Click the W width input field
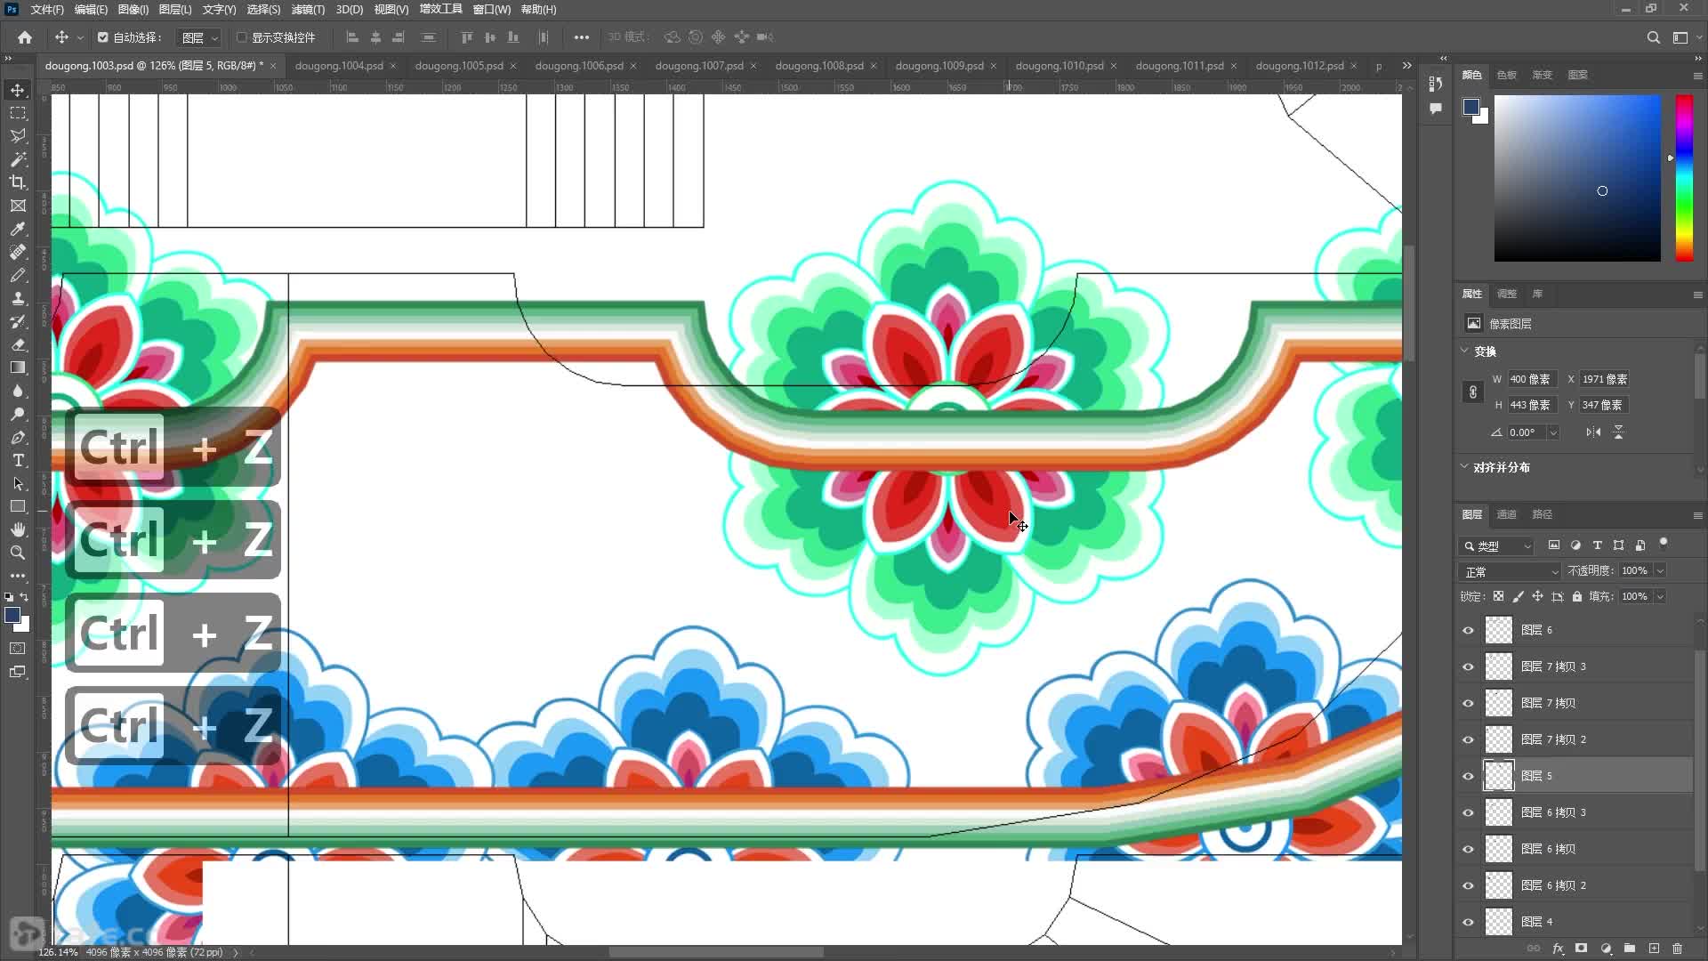The height and width of the screenshot is (961, 1708). pos(1531,379)
